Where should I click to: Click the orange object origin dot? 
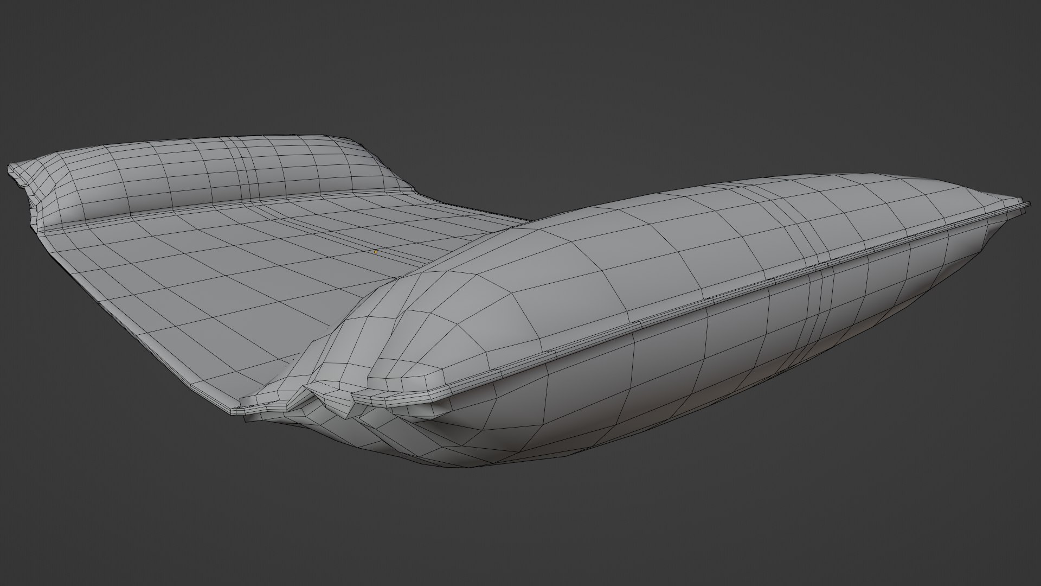[376, 252]
